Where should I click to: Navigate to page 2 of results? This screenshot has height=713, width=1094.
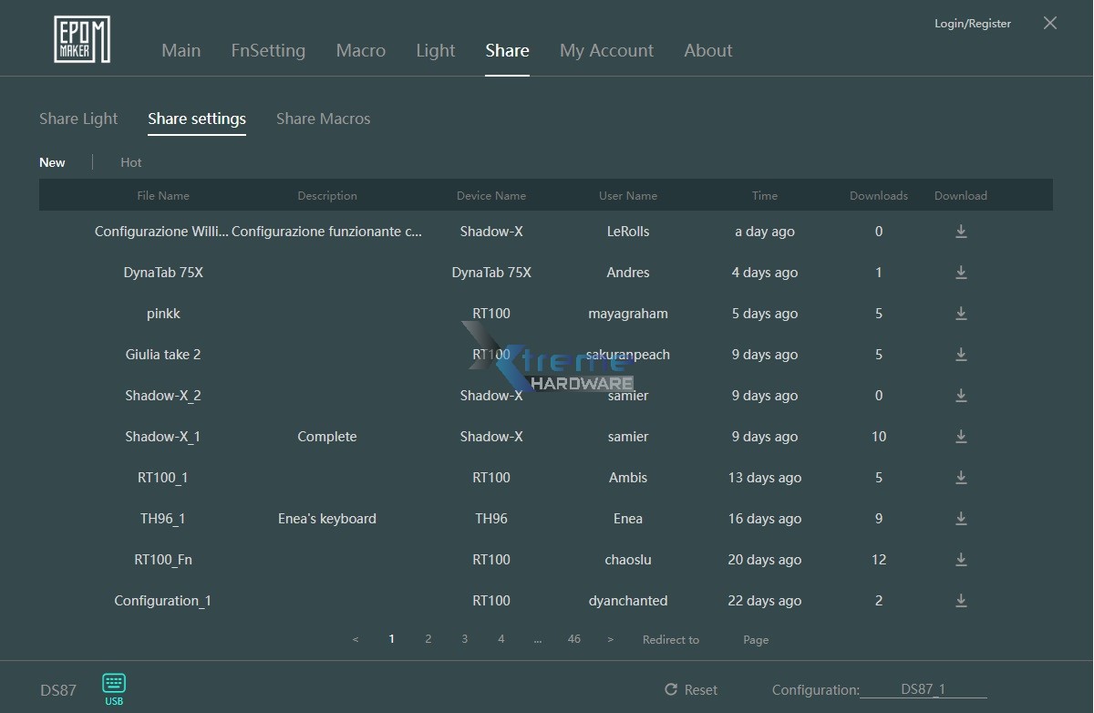[428, 639]
